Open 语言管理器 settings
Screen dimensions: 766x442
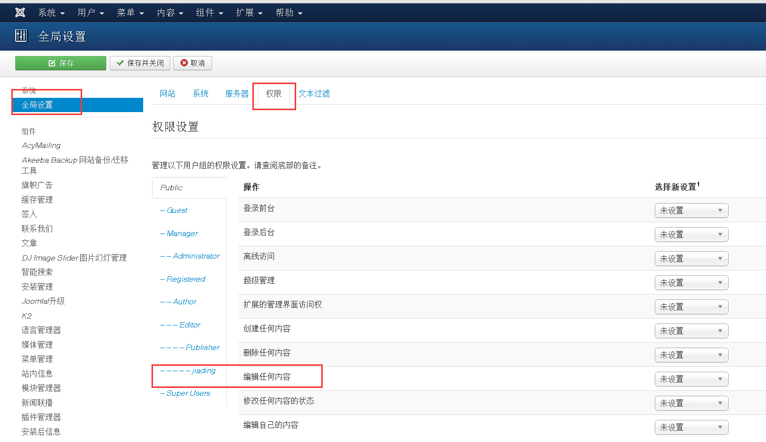[x=41, y=330]
